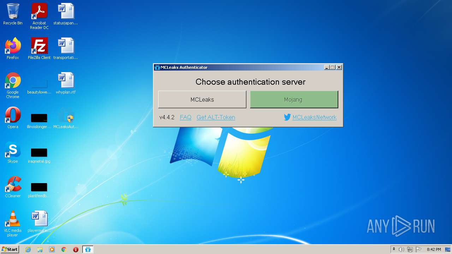The image size is (452, 254).
Task: Show hidden system tray icons
Action: 394,249
